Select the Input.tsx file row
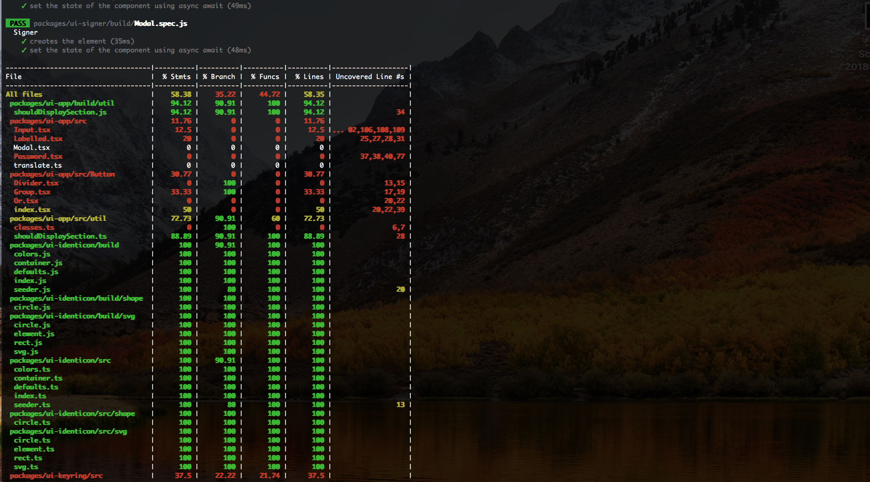Viewport: 870px width, 482px height. click(x=32, y=130)
